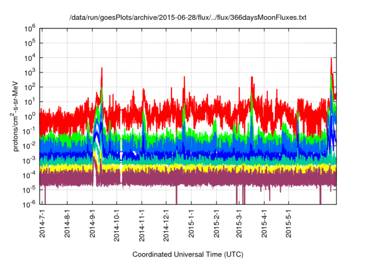This screenshot has width=371, height=260.
Task: Click the 10^-6 tick label on y-axis
Action: pos(30,204)
